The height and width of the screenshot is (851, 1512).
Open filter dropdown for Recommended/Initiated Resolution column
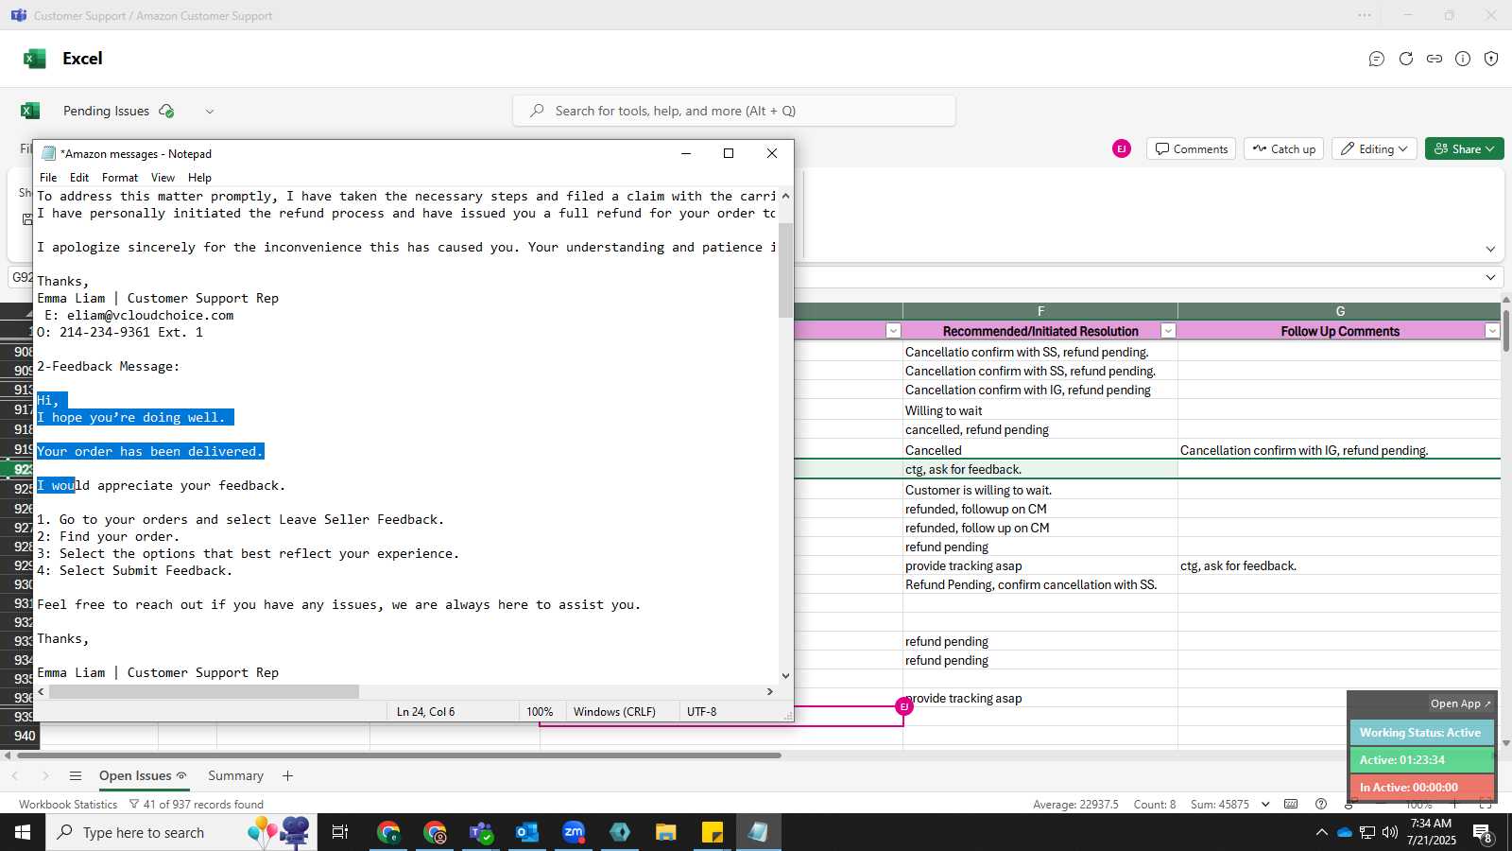pos(1168,331)
